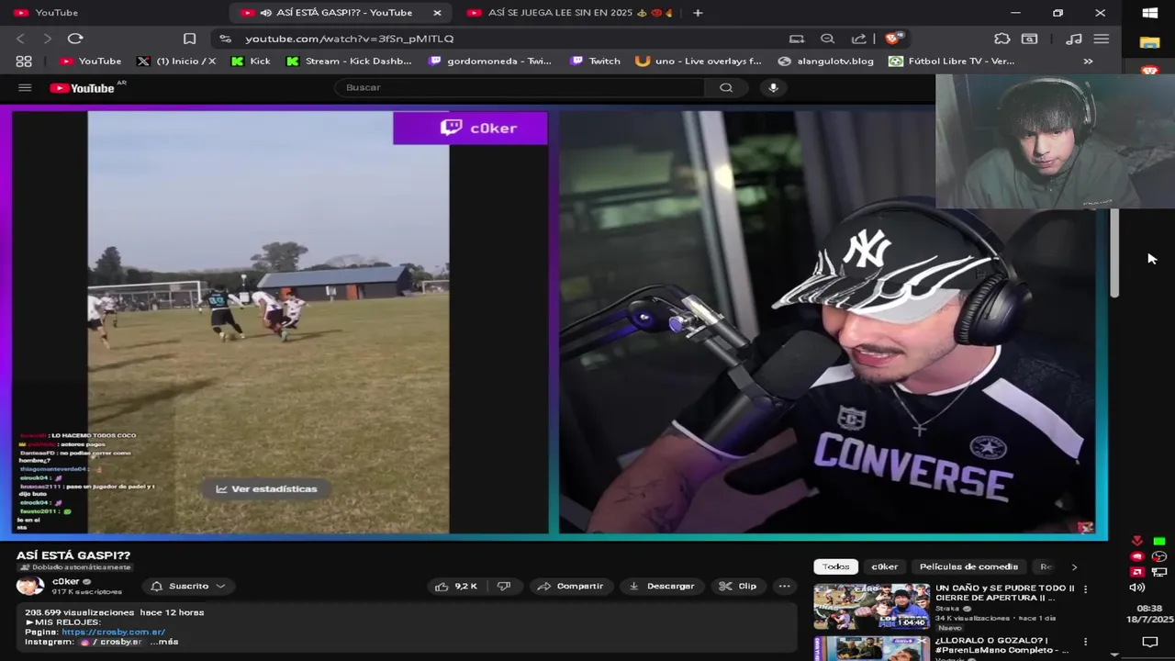Dislike the video with thumbs down
Screen dimensions: 1175x661
pos(503,586)
